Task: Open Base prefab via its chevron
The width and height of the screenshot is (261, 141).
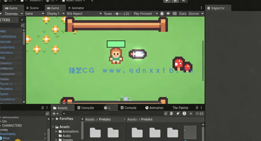Action: [45, 138]
